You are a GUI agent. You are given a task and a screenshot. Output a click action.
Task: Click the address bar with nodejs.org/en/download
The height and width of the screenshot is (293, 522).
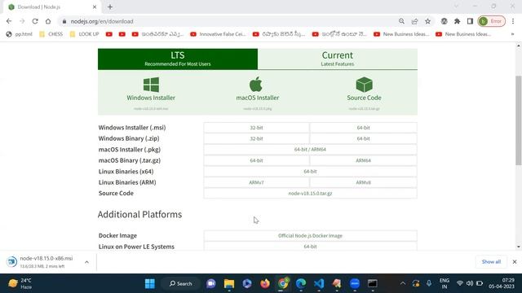pos(230,21)
